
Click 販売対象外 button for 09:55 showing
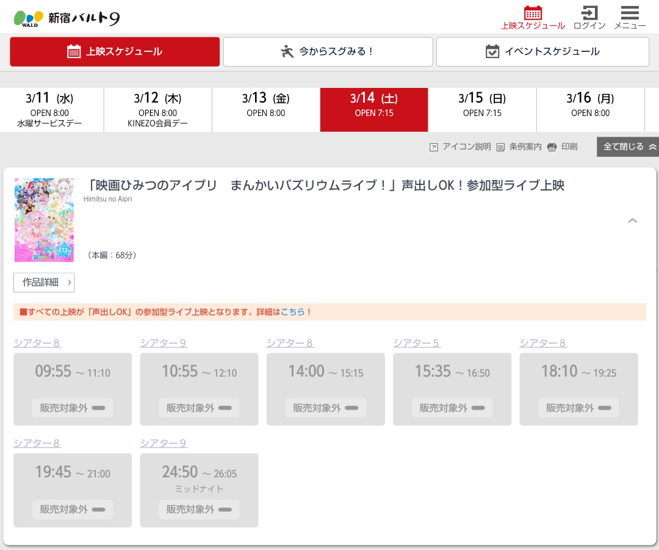[73, 408]
